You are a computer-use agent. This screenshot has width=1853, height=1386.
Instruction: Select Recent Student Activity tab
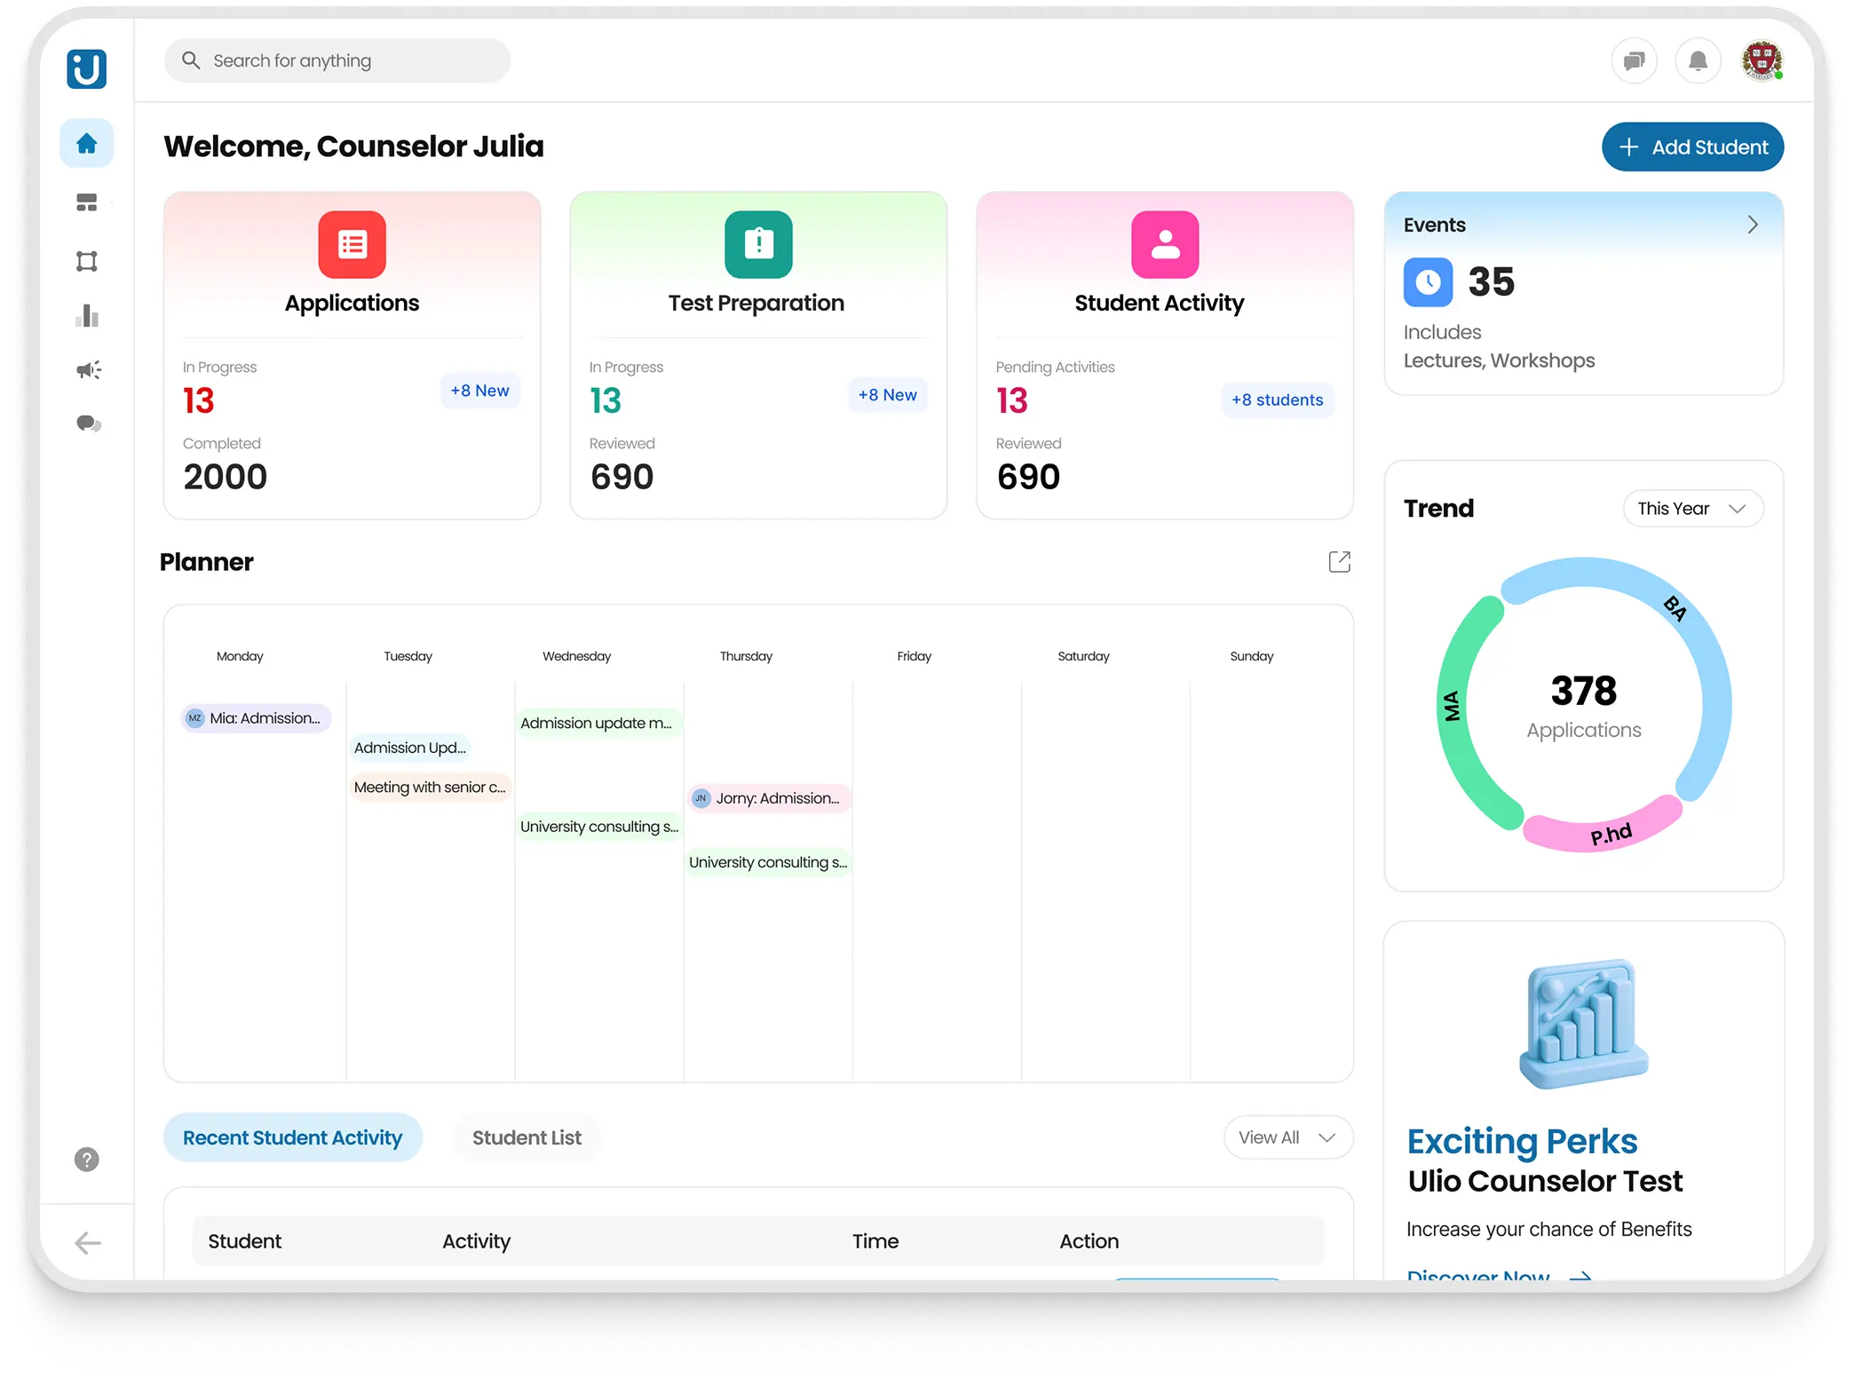point(292,1137)
